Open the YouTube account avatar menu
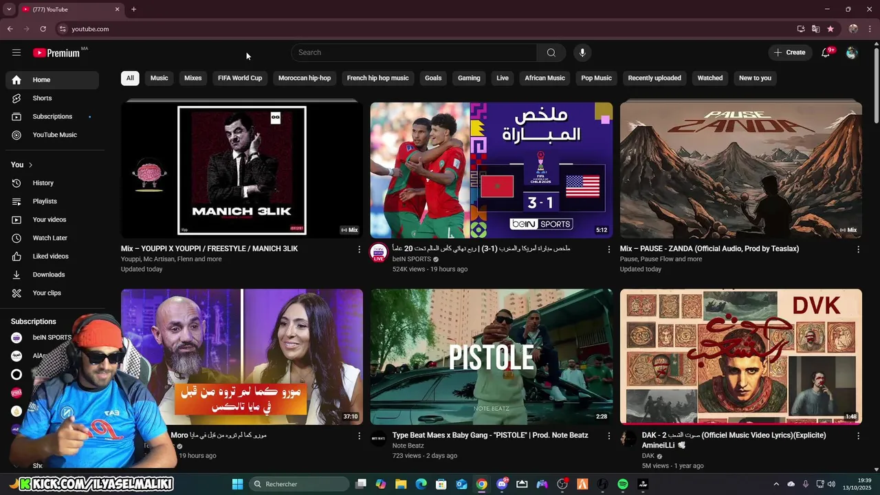 tap(852, 52)
